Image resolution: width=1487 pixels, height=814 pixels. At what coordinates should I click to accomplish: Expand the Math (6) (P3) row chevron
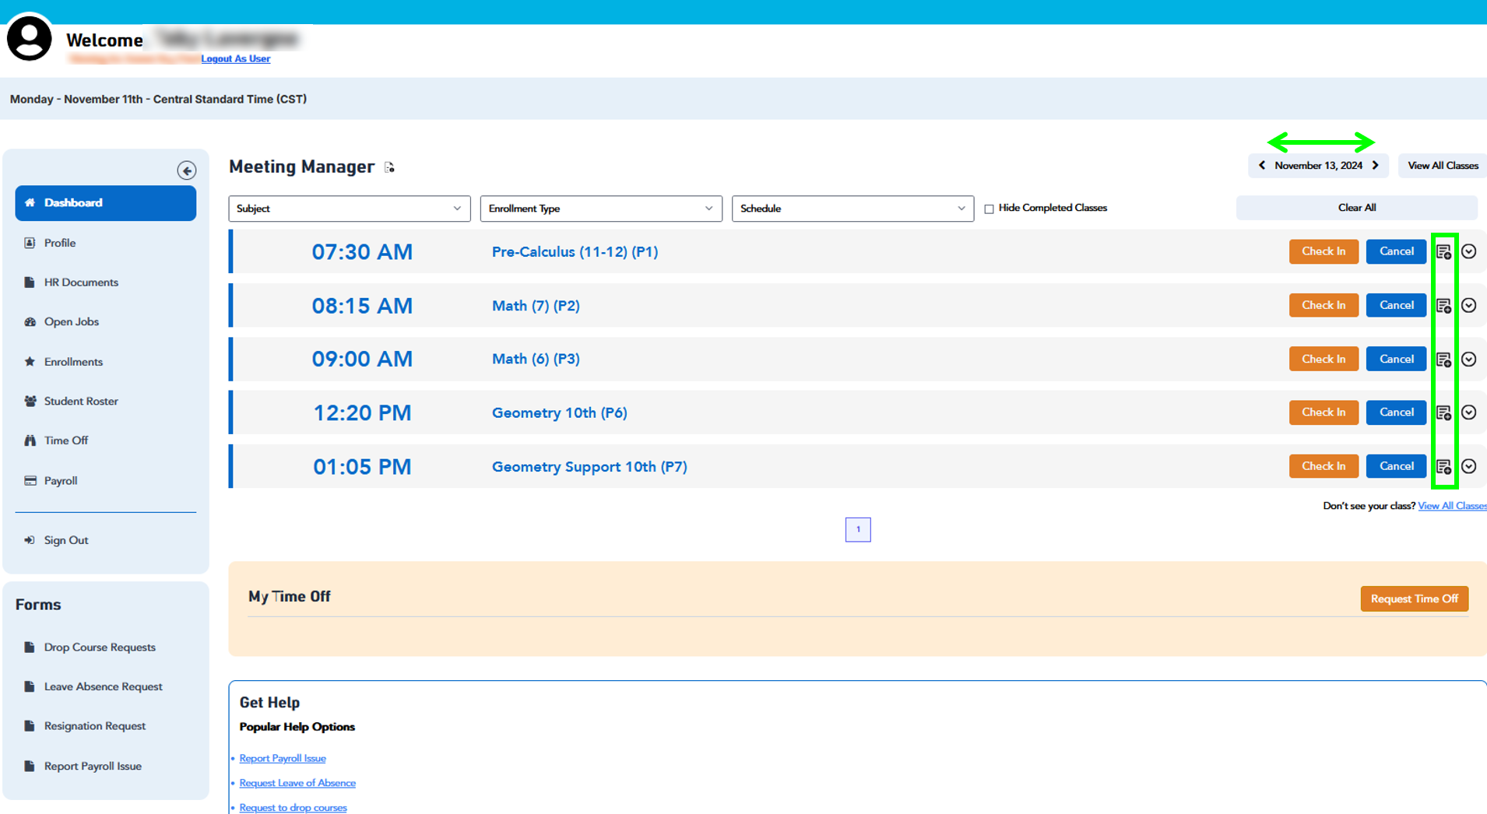click(x=1468, y=359)
